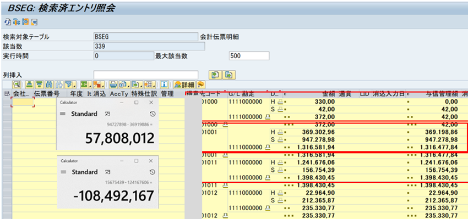Click the blue information icon
Viewport: 468px width, 219px height.
click(165, 85)
